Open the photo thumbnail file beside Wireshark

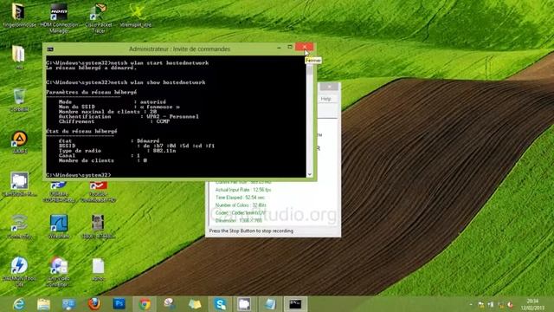[98, 227]
